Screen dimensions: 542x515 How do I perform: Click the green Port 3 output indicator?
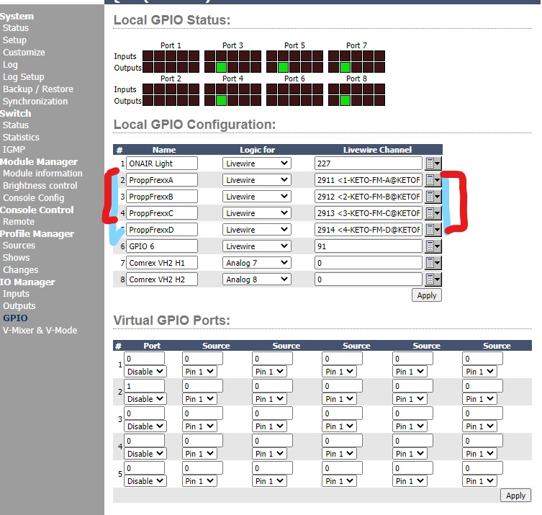coord(222,67)
